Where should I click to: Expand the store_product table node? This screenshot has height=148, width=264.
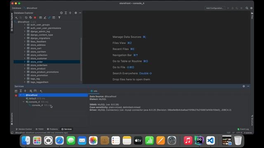click(25, 69)
